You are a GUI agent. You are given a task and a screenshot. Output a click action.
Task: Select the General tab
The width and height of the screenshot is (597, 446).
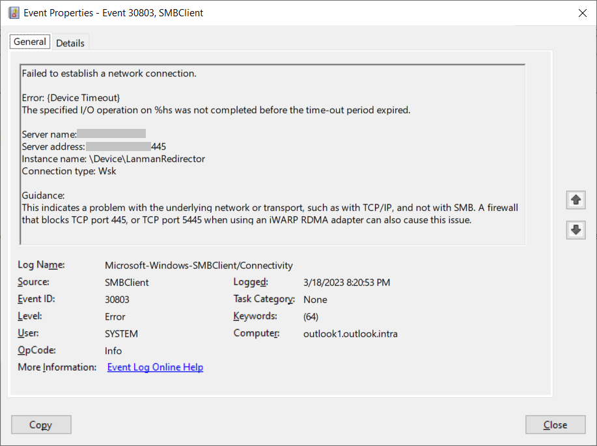tap(29, 41)
